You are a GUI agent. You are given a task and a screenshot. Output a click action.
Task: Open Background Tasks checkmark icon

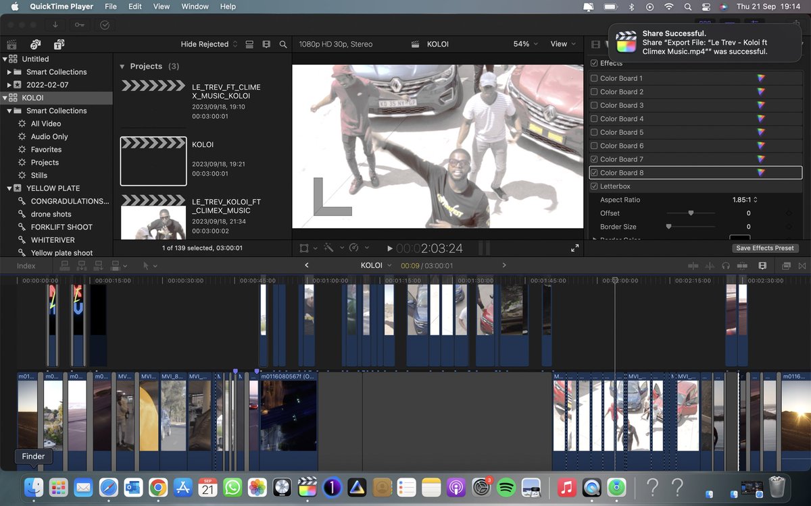pyautogui.click(x=105, y=25)
